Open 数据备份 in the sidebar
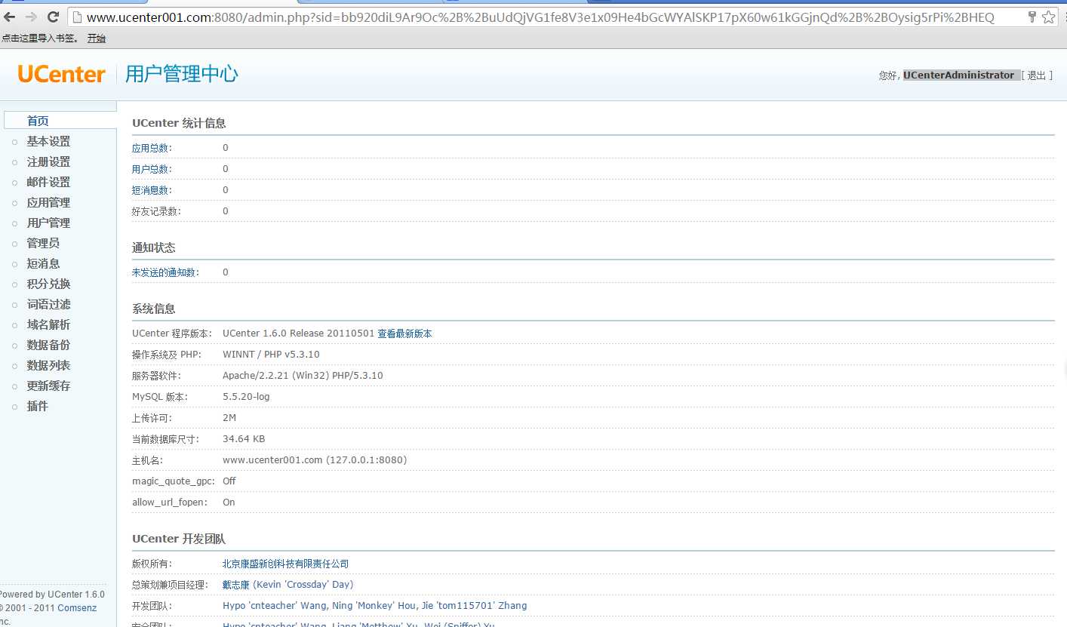 click(x=48, y=345)
